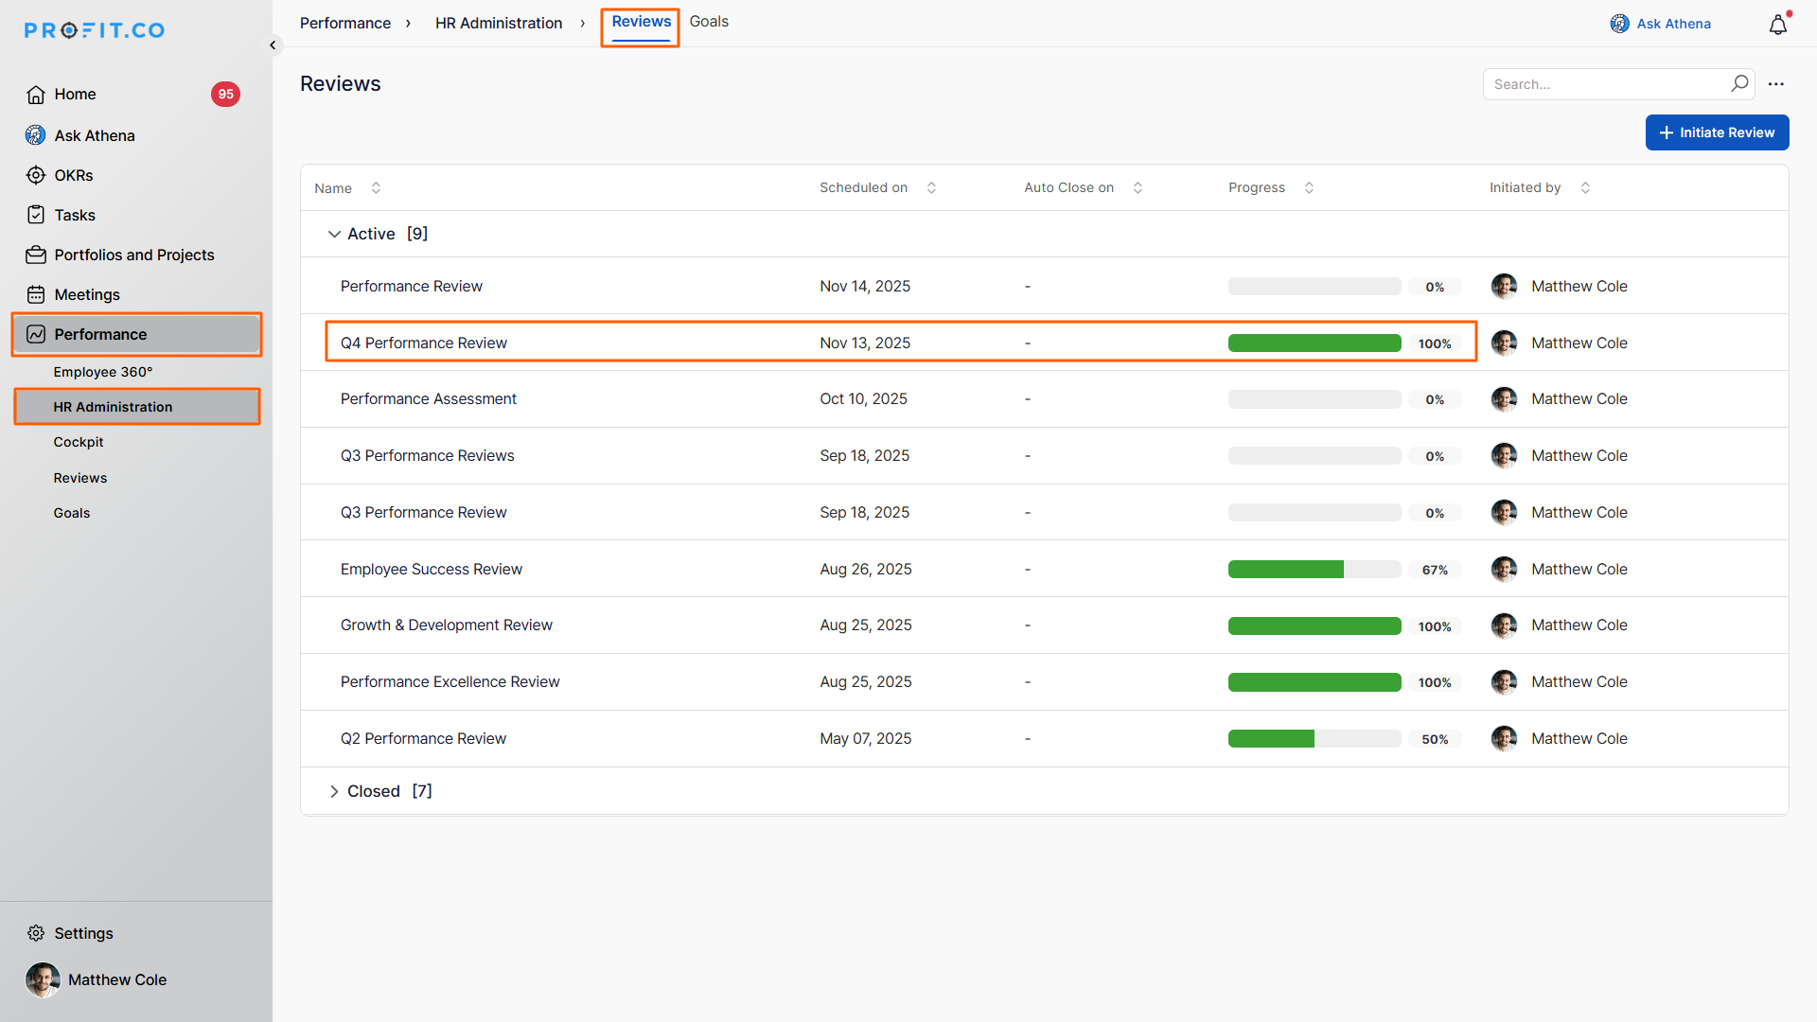
Task: Expand the Closed reviews group
Action: tap(334, 791)
